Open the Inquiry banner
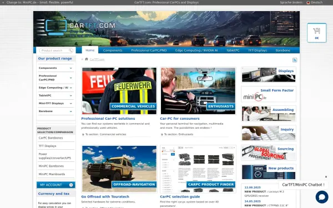This screenshot has width=333, height=208. coord(269,133)
